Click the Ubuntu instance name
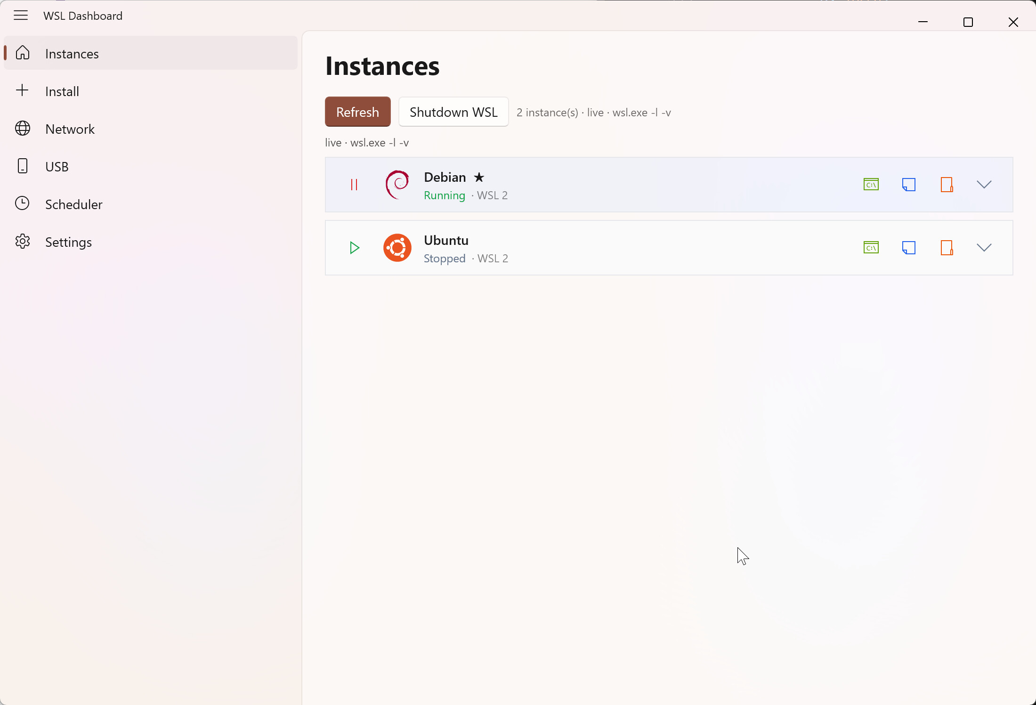Image resolution: width=1036 pixels, height=705 pixels. click(x=446, y=240)
